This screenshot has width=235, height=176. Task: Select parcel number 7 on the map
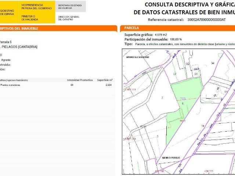162,98
